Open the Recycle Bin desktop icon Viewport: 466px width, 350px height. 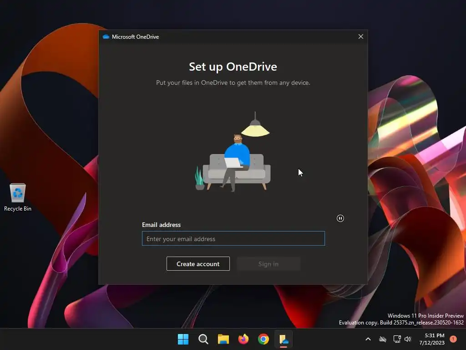[18, 197]
